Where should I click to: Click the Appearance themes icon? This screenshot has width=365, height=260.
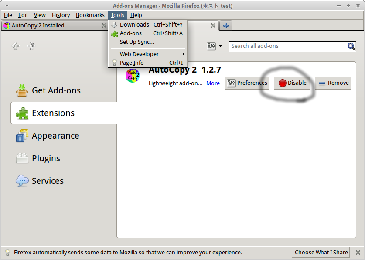coord(22,136)
